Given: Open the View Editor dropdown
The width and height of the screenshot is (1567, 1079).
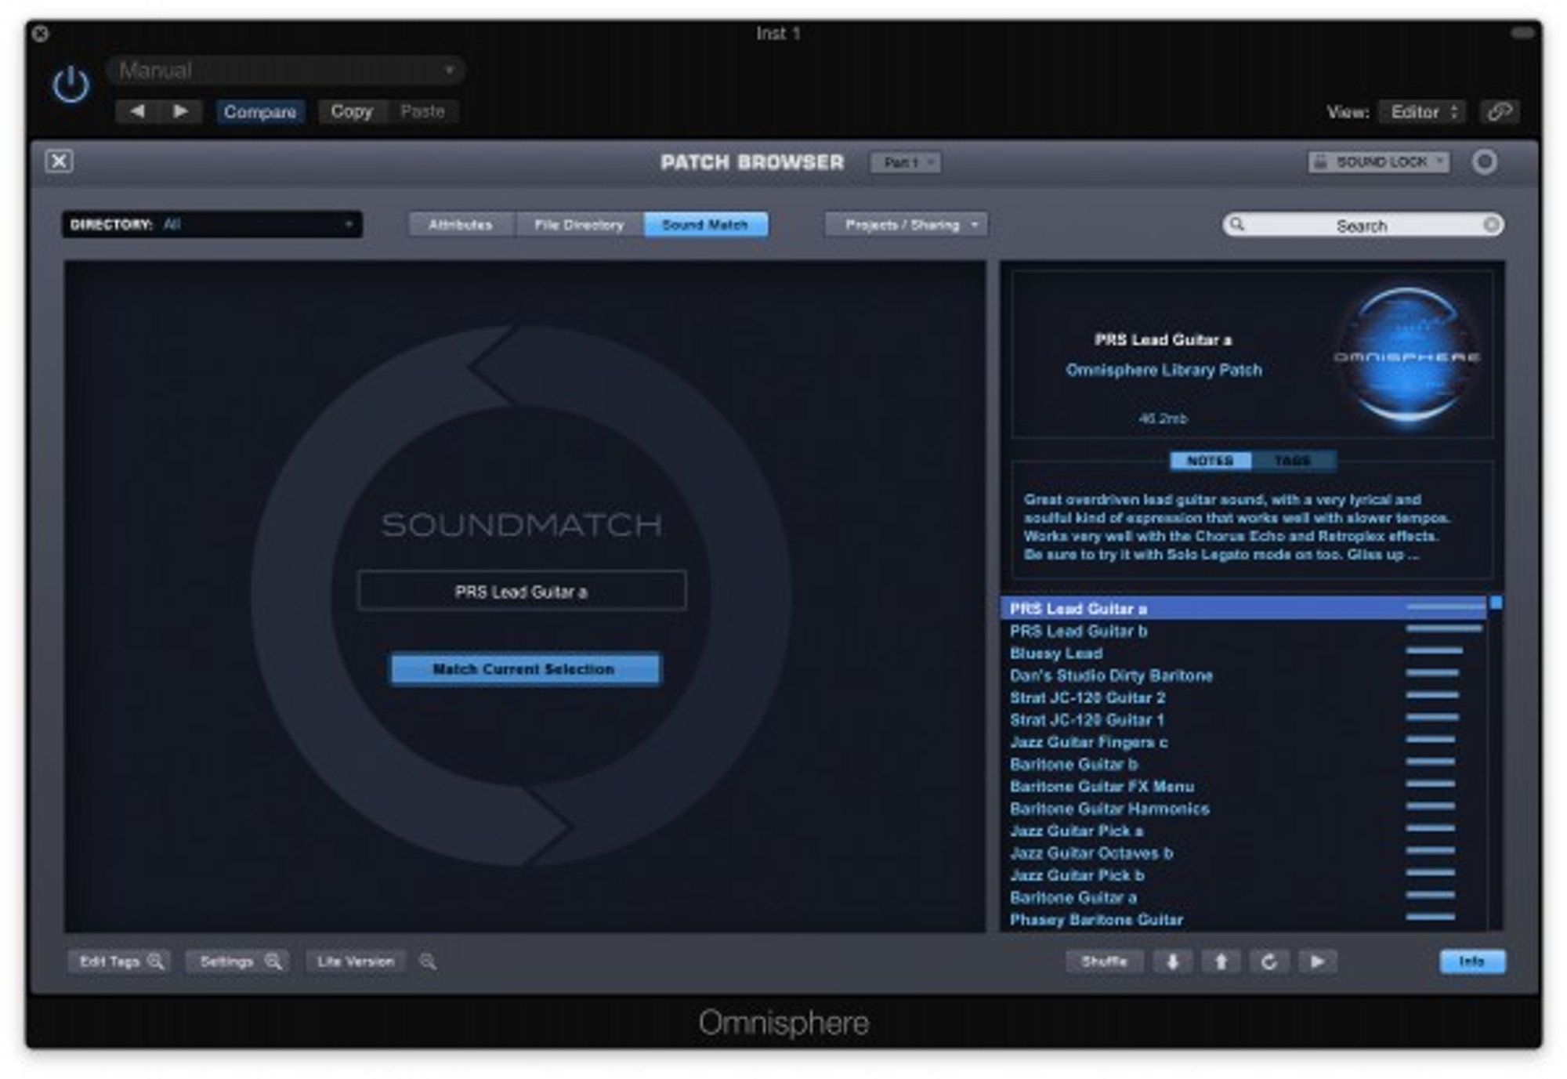Looking at the screenshot, I should 1423,112.
